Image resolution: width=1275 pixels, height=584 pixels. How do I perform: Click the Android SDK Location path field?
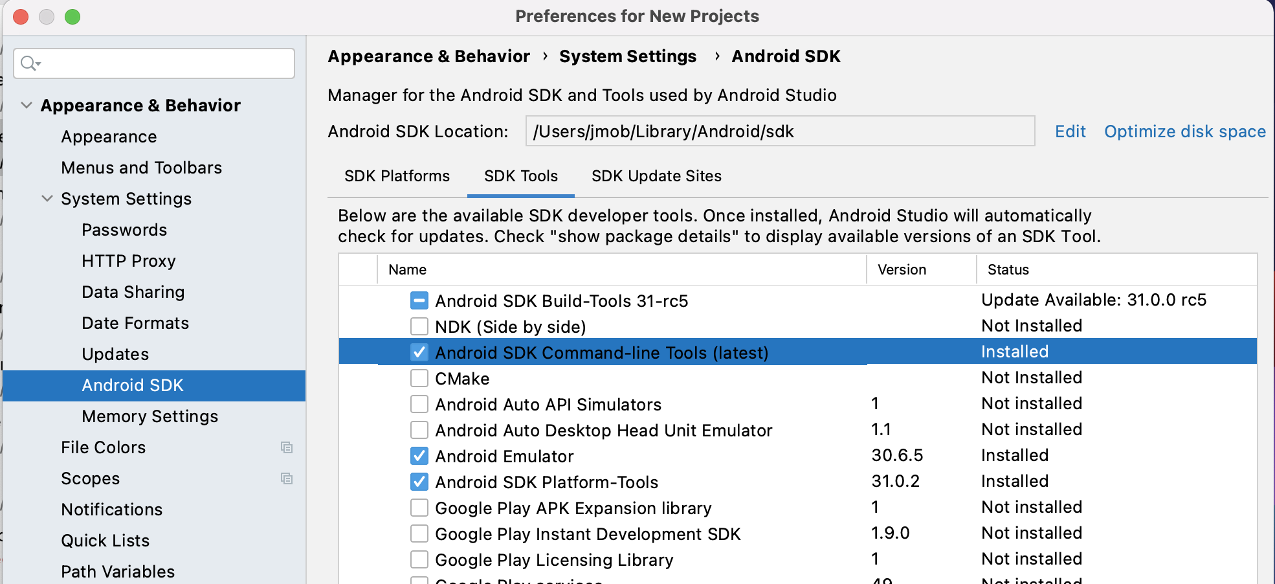pyautogui.click(x=780, y=131)
